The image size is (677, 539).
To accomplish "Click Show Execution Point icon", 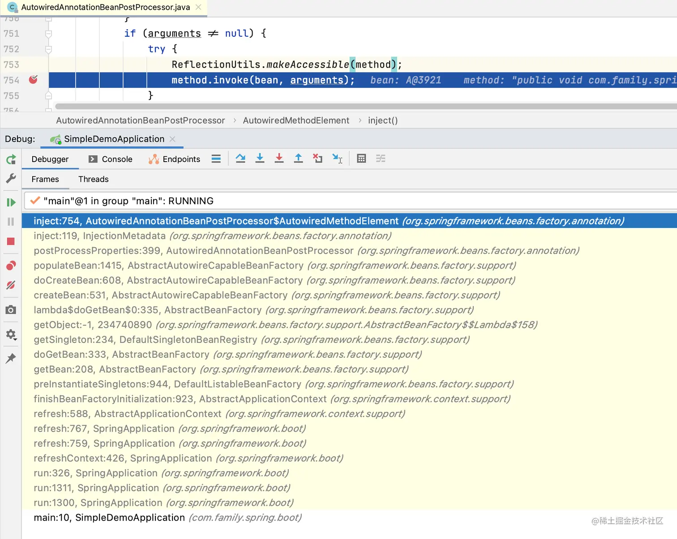I will coord(216,158).
